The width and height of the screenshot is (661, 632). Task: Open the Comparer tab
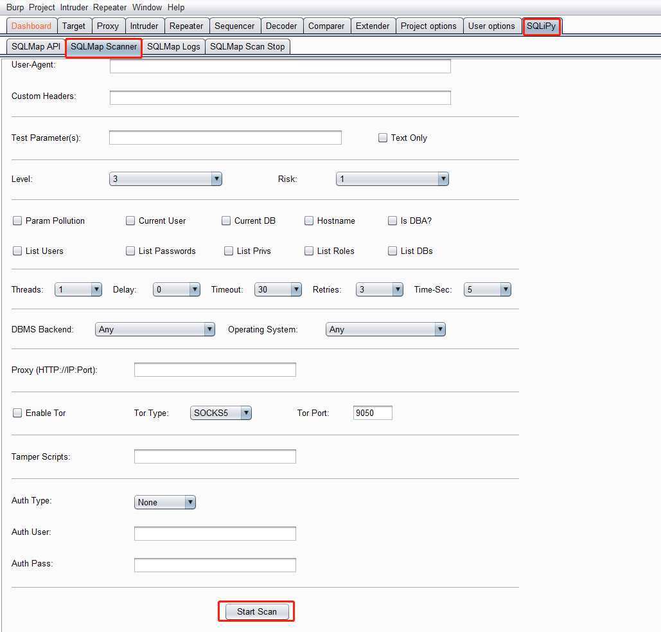click(326, 26)
